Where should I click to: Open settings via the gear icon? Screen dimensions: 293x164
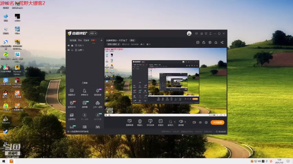click(x=206, y=123)
